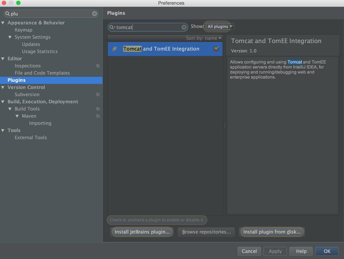Click the Apply button

[x=275, y=251]
